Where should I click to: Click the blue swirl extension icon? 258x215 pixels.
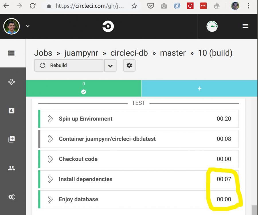click(x=177, y=6)
